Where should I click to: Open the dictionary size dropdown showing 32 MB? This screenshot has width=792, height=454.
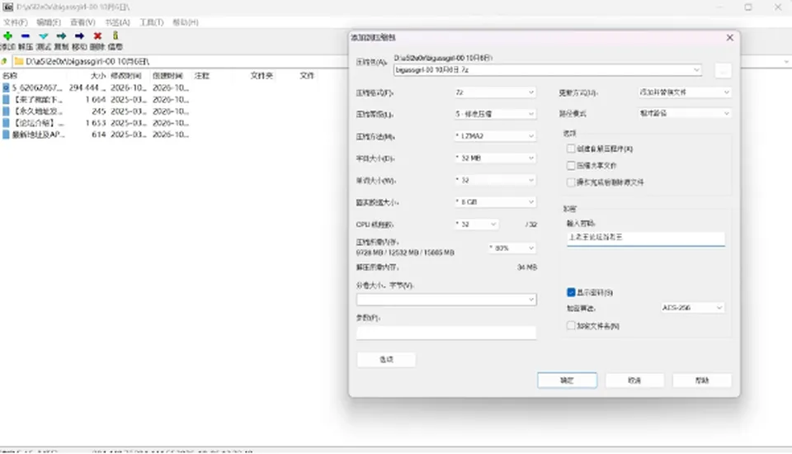pos(495,158)
